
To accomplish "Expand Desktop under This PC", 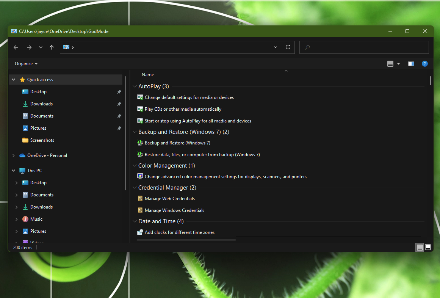I will 17,183.
